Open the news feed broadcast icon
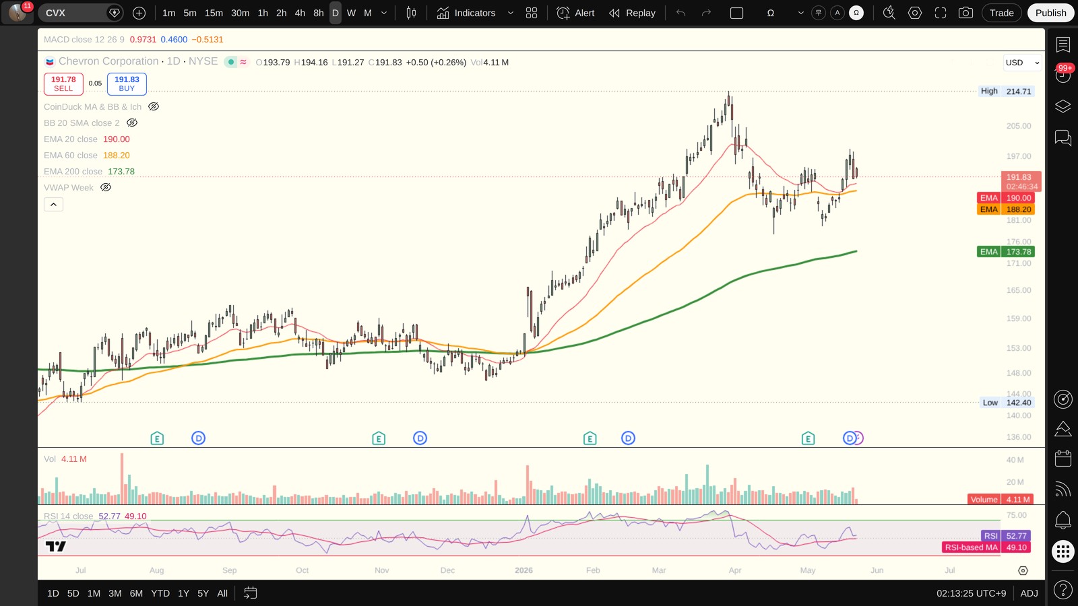The width and height of the screenshot is (1078, 606). tap(1063, 490)
